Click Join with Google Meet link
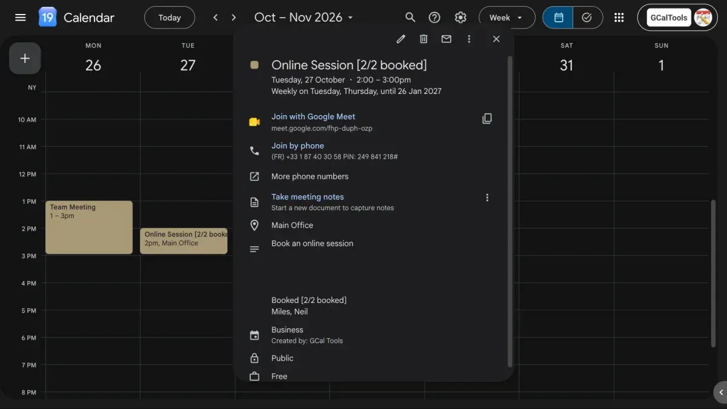 point(313,116)
